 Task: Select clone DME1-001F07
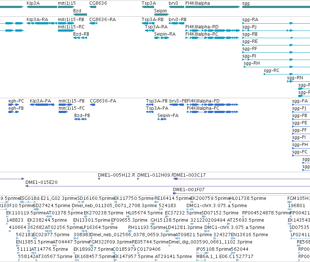pos(242,194)
